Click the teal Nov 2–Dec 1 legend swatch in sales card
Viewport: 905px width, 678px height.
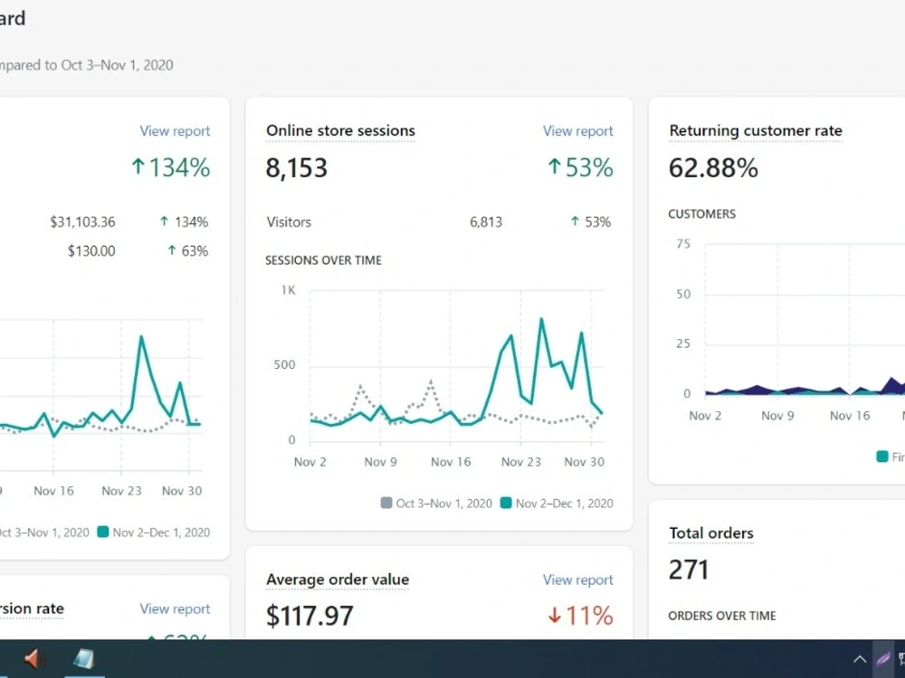[x=103, y=532]
